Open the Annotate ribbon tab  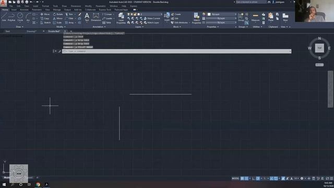(x=24, y=10)
